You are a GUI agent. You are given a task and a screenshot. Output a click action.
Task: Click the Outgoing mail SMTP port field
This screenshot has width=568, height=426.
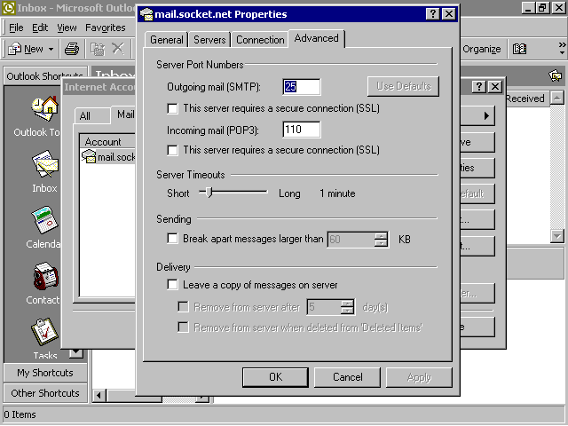coord(302,87)
